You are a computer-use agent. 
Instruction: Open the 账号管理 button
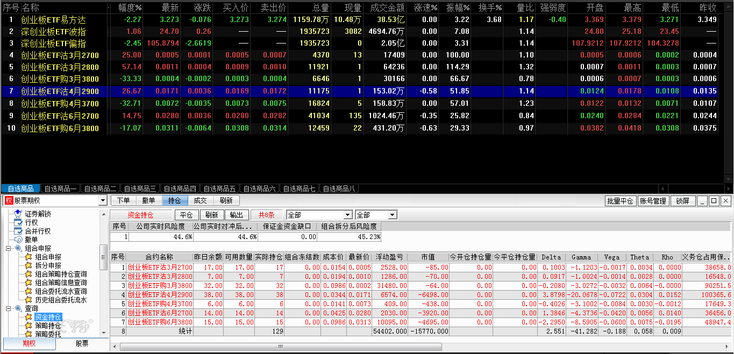click(653, 201)
